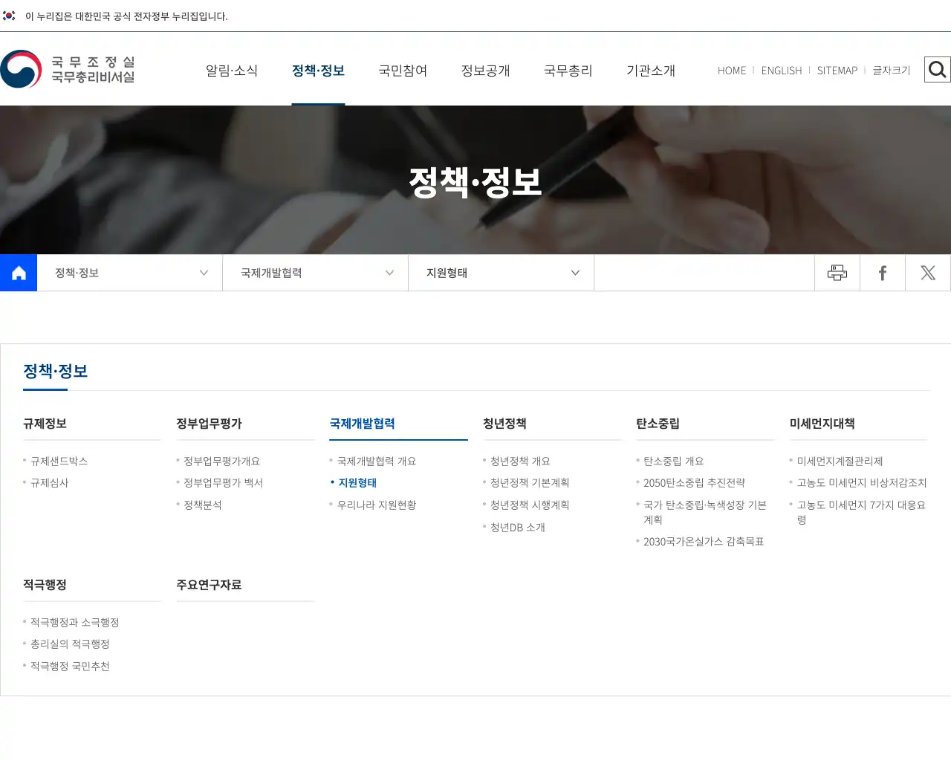Select the highlighted 지원형태 submenu link
Screen dimensions: 951x761
pos(357,482)
